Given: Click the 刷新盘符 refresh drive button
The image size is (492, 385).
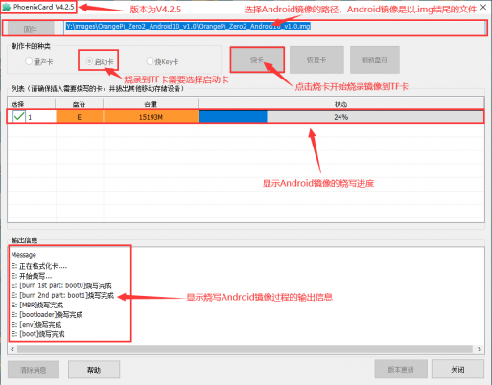Looking at the screenshot, I should click(374, 59).
